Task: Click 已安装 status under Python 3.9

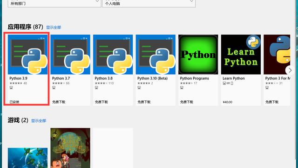Action: click(14, 102)
